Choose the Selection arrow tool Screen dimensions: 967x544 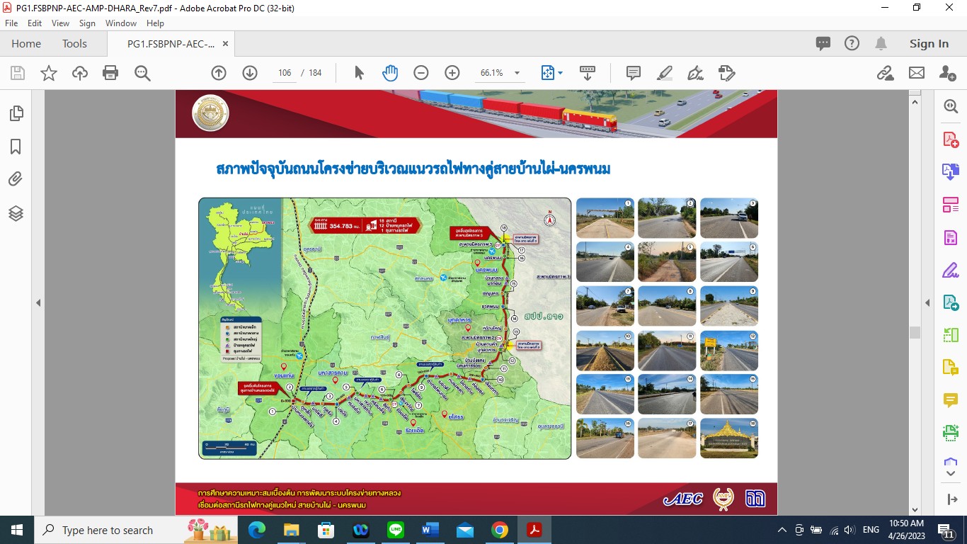(x=359, y=73)
